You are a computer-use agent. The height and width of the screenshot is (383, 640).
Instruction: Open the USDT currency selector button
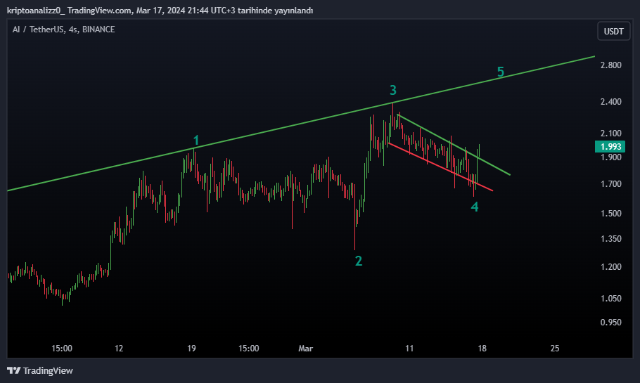pyautogui.click(x=613, y=32)
